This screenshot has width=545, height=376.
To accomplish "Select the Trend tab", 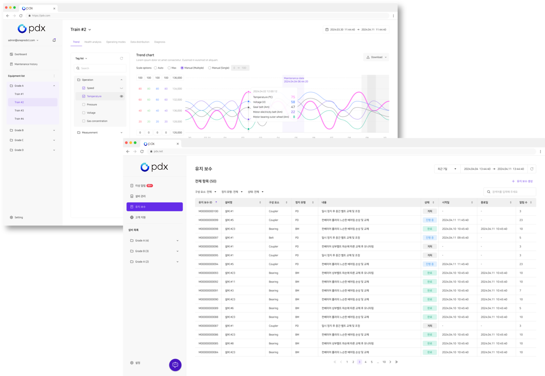I will coord(76,42).
